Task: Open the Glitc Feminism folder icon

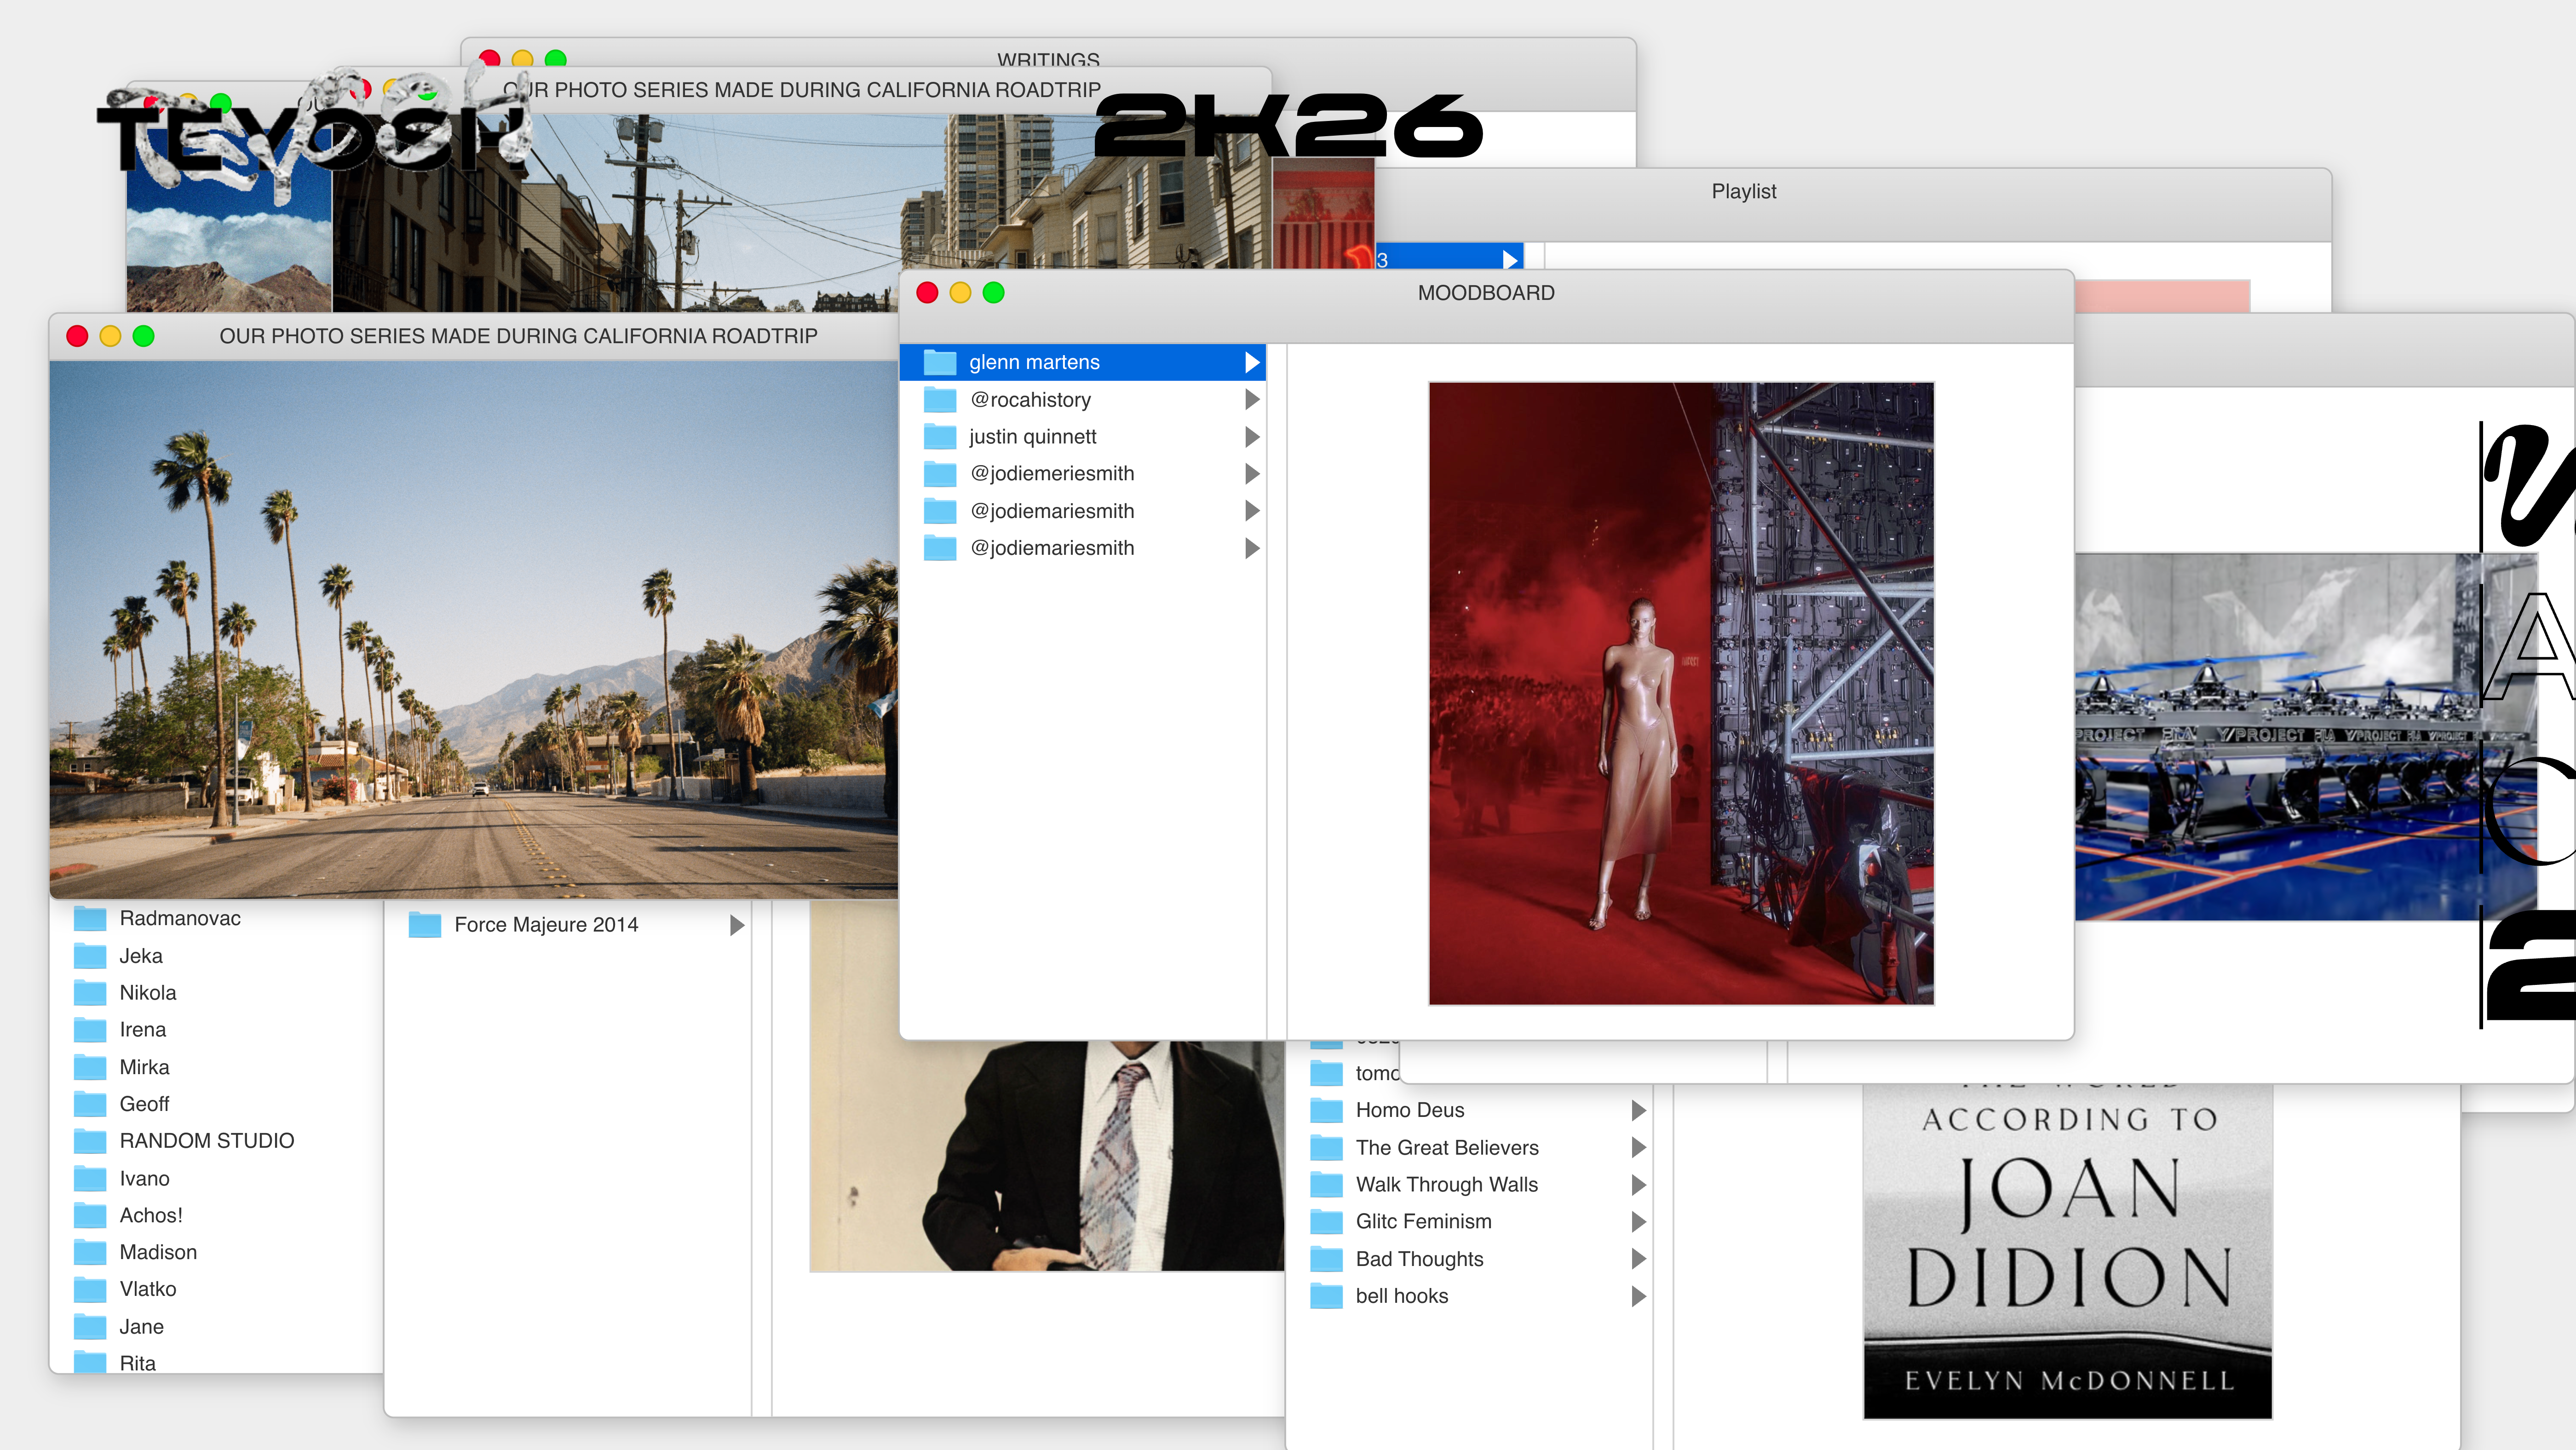Action: click(x=1326, y=1222)
